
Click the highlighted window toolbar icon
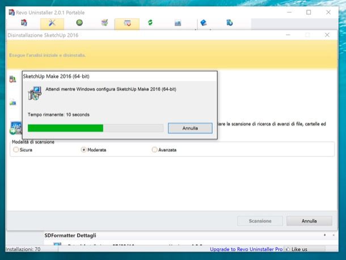pyautogui.click(x=127, y=23)
